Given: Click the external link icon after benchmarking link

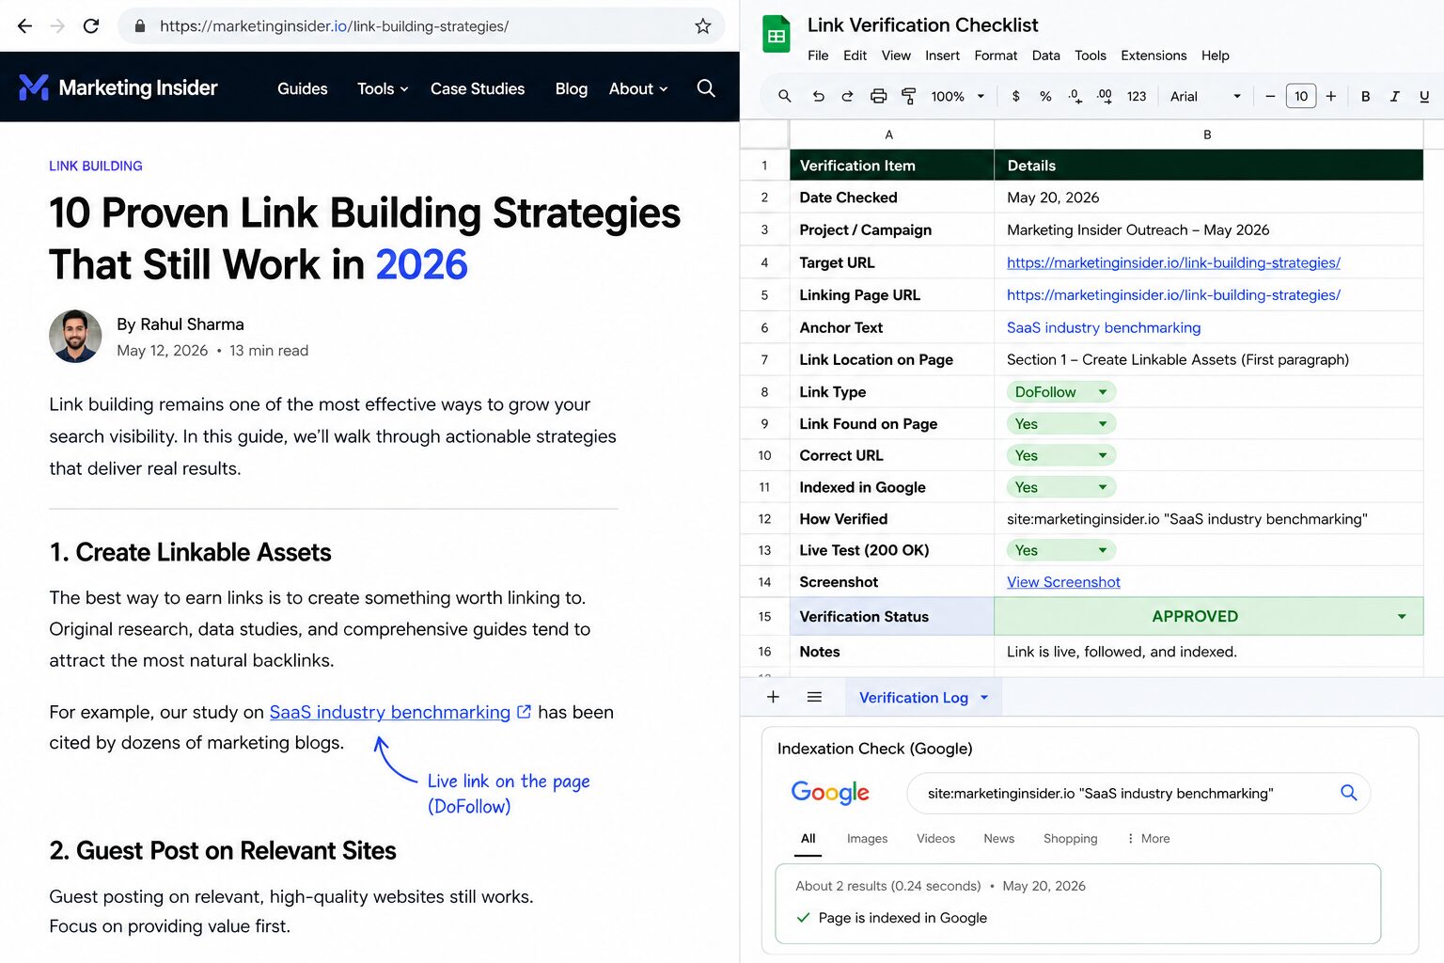Looking at the screenshot, I should pyautogui.click(x=525, y=712).
